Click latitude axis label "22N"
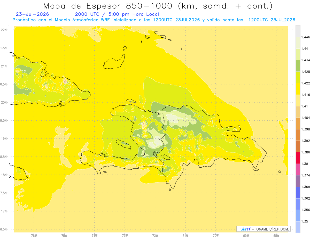The image size is (310, 239). (x=4, y=30)
